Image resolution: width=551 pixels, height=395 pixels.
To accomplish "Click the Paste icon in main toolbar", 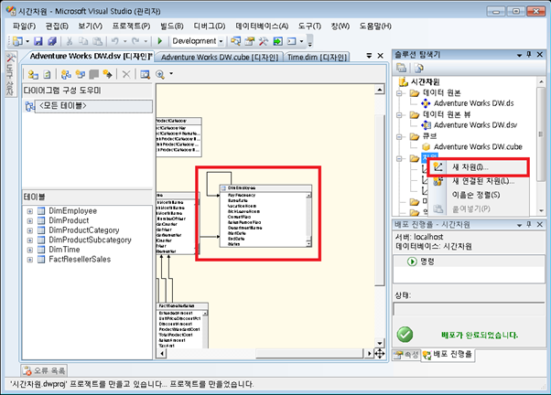I will pyautogui.click(x=97, y=41).
